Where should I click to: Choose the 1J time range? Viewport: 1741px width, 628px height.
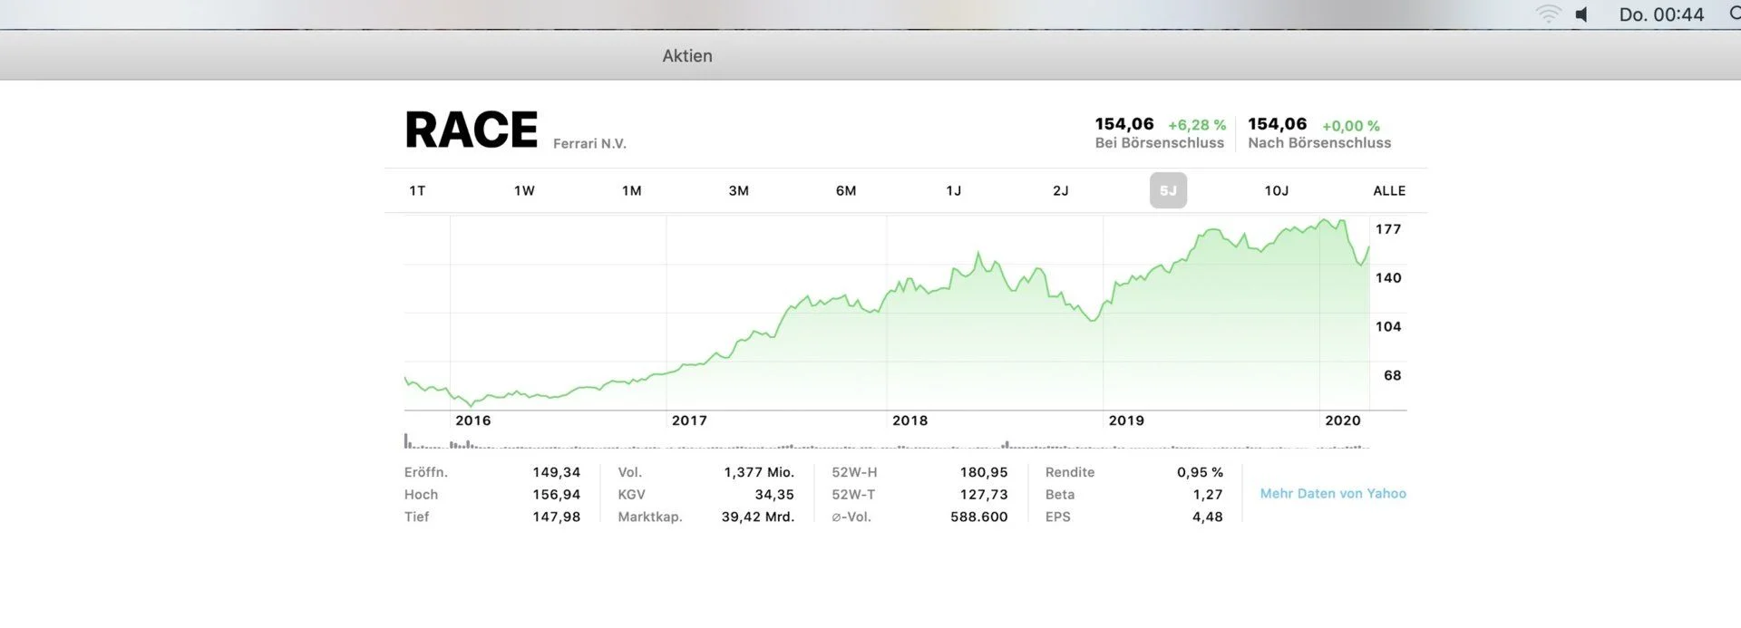953,190
